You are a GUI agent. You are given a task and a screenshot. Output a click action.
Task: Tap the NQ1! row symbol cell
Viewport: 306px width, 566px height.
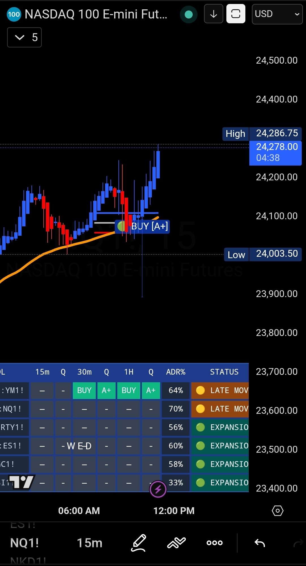pyautogui.click(x=14, y=409)
